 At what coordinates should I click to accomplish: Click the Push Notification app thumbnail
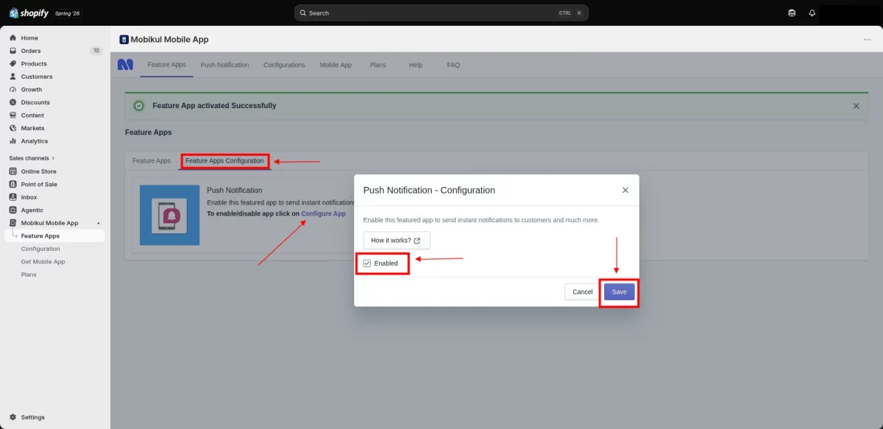tap(169, 215)
